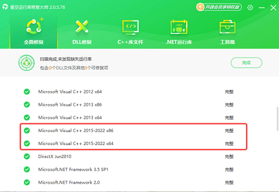Click 完整 status for Visual C++ 2012 x64
Screen dimensions: 279x192
click(229, 92)
